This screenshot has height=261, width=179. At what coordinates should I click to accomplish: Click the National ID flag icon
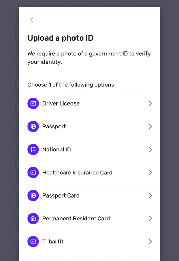pos(33,149)
